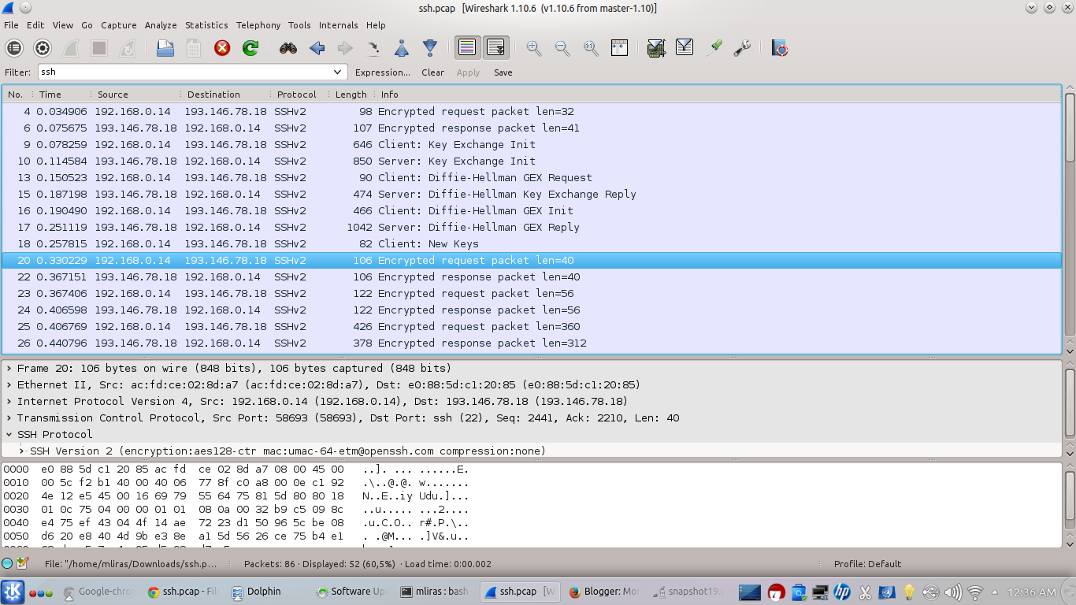Viewport: 1076px width, 605px height.
Task: Open a capture file icon
Action: (x=165, y=48)
